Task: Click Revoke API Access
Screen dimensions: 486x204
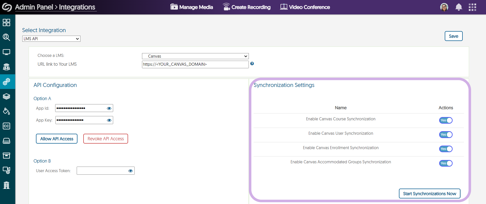Action: click(106, 139)
